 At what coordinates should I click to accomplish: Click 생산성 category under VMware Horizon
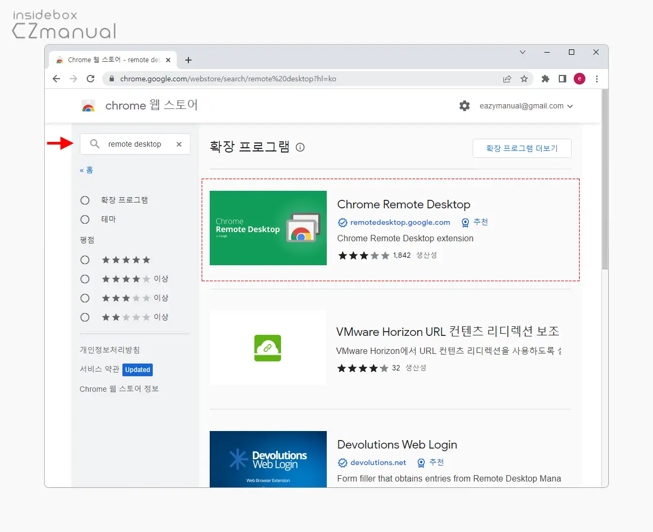pos(416,368)
